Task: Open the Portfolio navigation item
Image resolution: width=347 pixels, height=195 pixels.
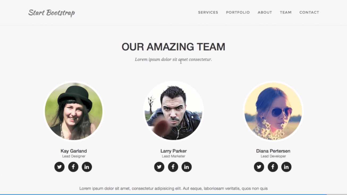Action: (x=238, y=12)
